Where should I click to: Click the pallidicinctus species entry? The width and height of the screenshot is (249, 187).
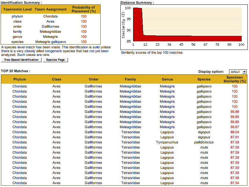(x=204, y=142)
